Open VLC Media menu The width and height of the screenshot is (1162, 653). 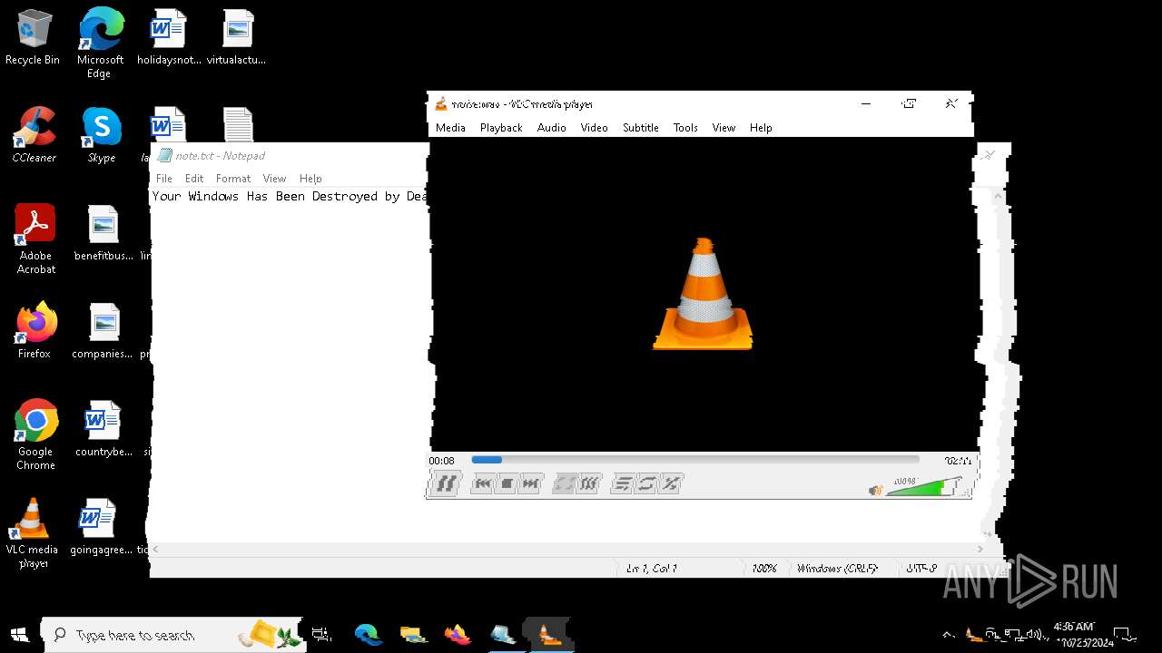click(450, 128)
